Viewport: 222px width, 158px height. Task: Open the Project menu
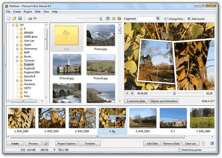[x=28, y=12]
